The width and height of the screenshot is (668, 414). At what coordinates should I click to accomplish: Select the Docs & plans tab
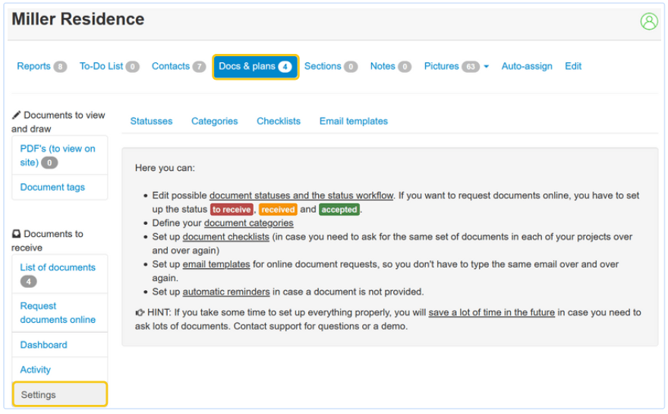pos(256,67)
